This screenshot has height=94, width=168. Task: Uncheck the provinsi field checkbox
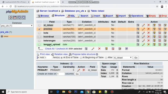pos(39,29)
